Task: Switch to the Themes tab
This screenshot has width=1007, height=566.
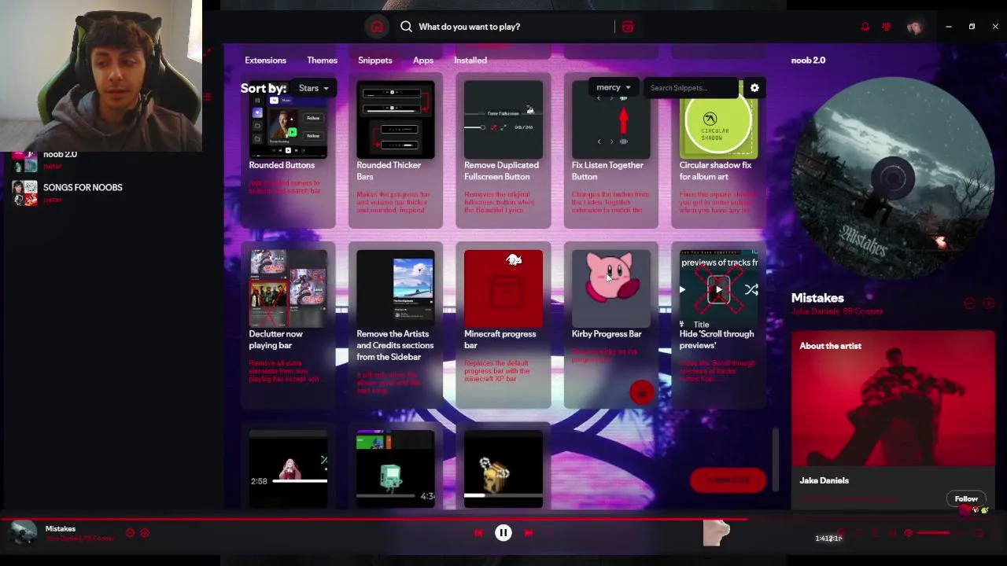Action: [x=322, y=61]
